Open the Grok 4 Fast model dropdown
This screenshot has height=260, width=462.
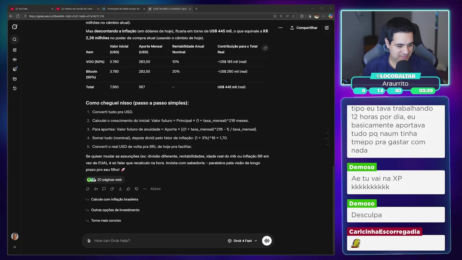(243, 240)
